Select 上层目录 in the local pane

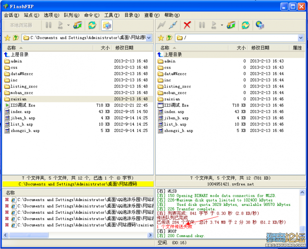[78, 55]
